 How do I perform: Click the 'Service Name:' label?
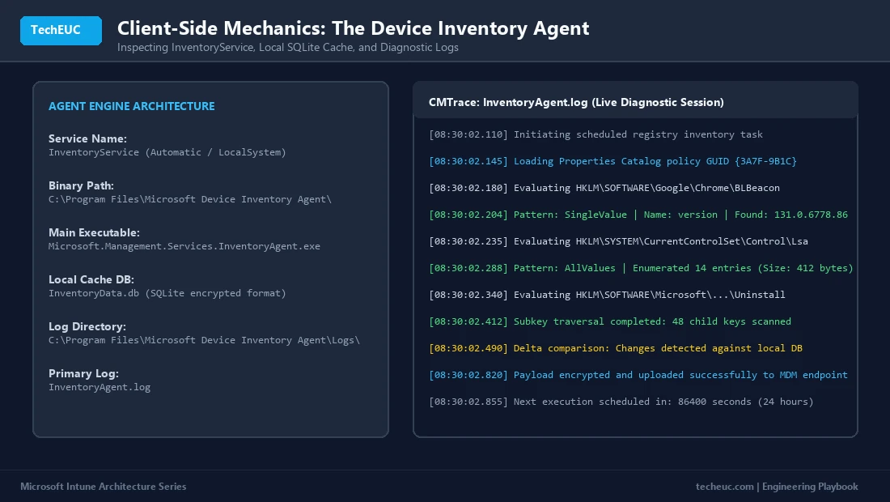tap(87, 138)
